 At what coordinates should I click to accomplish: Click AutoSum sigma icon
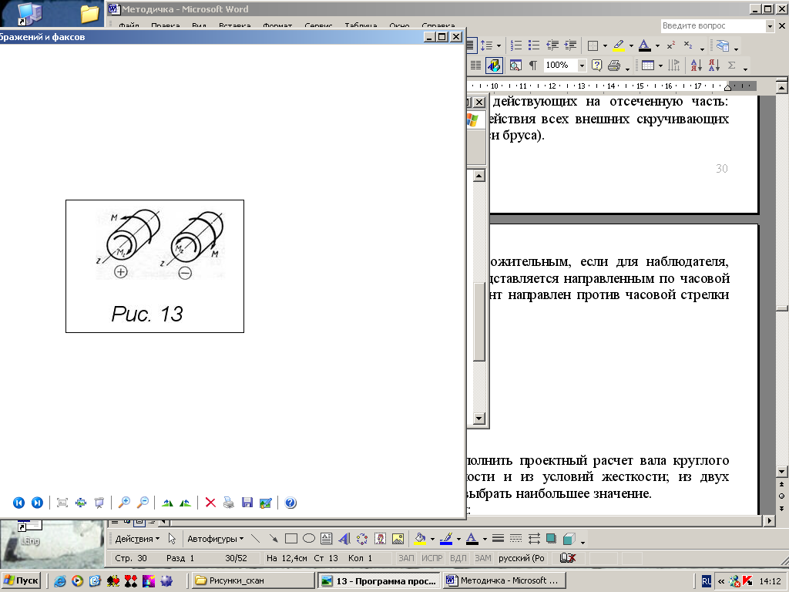[732, 66]
